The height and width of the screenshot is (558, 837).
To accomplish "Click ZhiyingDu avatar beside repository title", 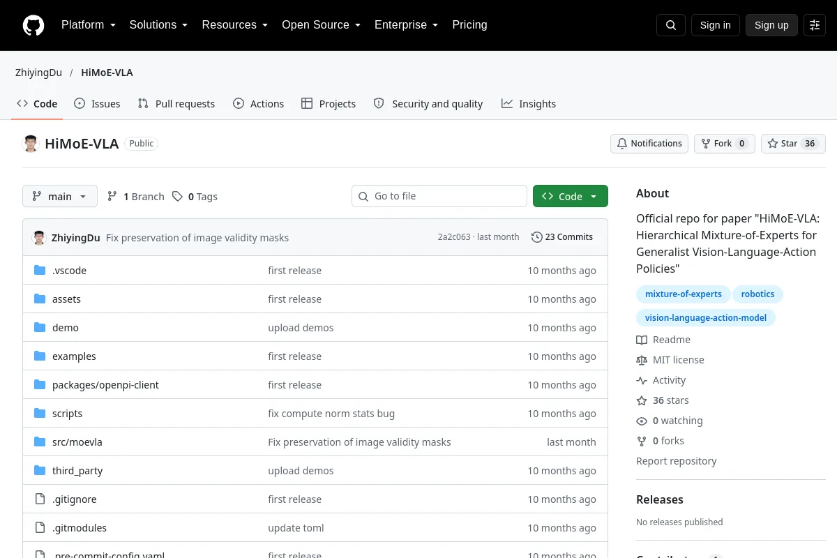I will tap(31, 144).
